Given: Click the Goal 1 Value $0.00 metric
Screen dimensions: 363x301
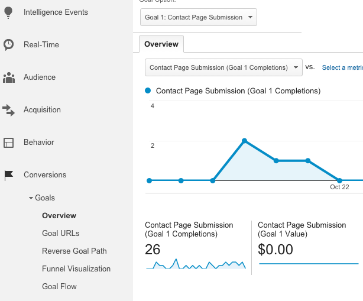Looking at the screenshot, I should [276, 250].
